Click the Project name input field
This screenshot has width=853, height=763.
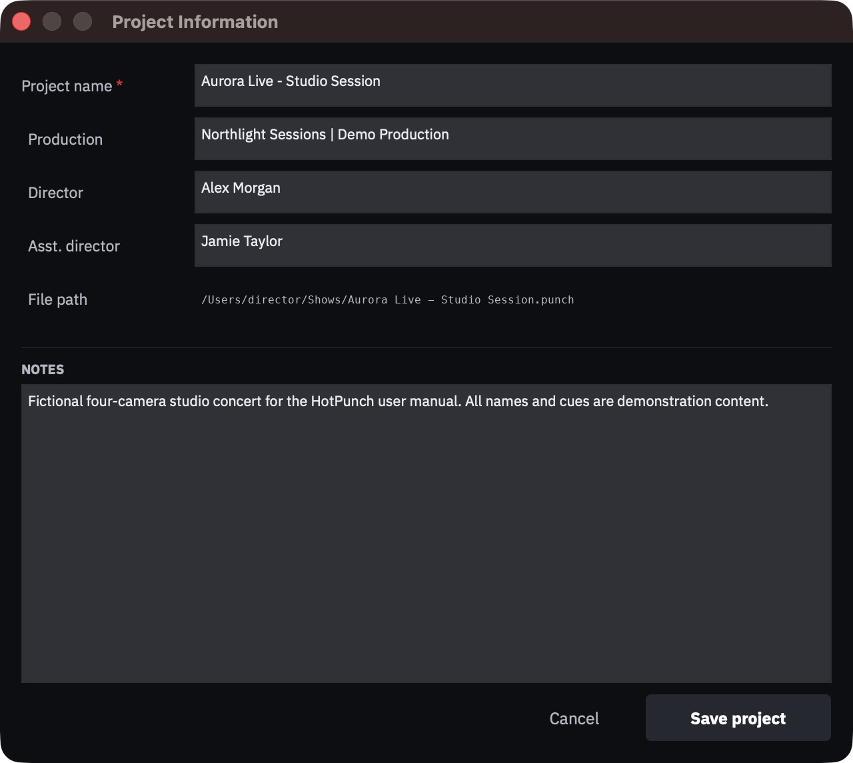point(512,85)
